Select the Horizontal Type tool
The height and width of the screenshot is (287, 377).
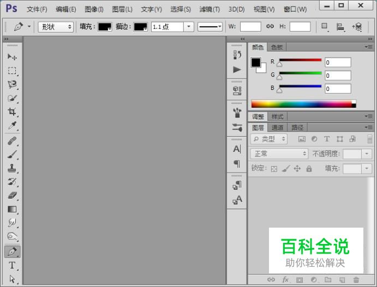click(x=12, y=265)
